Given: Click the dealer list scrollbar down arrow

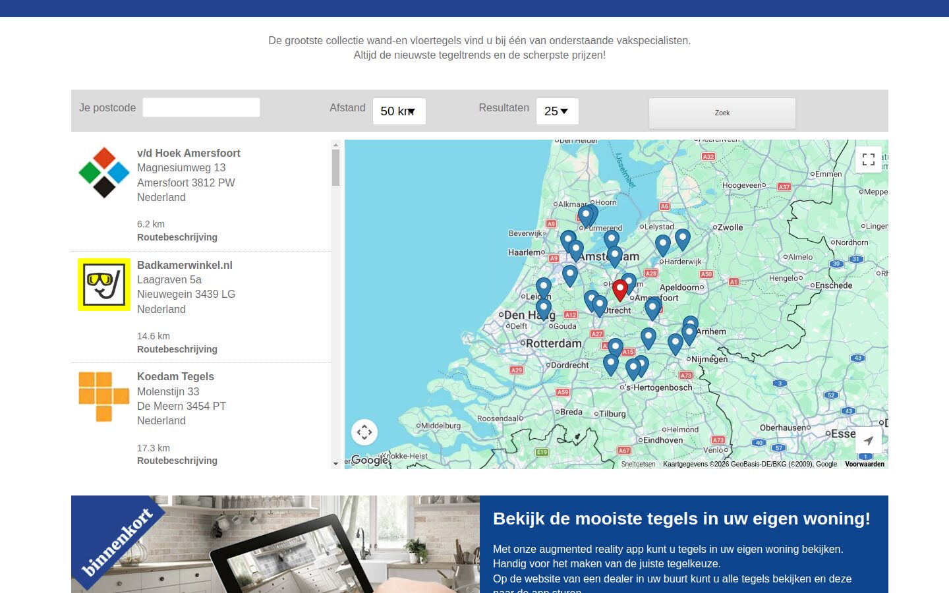Looking at the screenshot, I should [x=335, y=464].
